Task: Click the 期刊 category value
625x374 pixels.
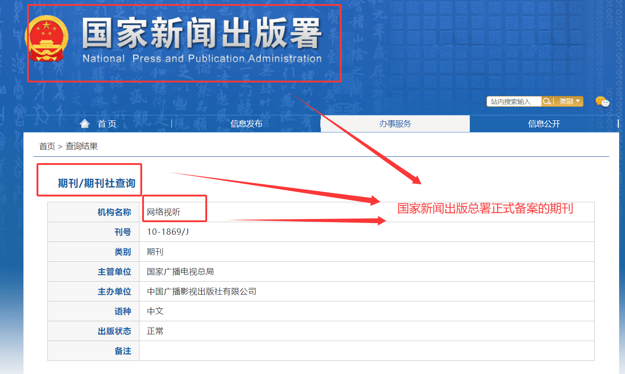Action: (x=155, y=252)
